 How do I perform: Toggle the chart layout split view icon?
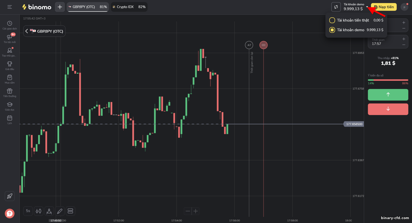point(70,211)
